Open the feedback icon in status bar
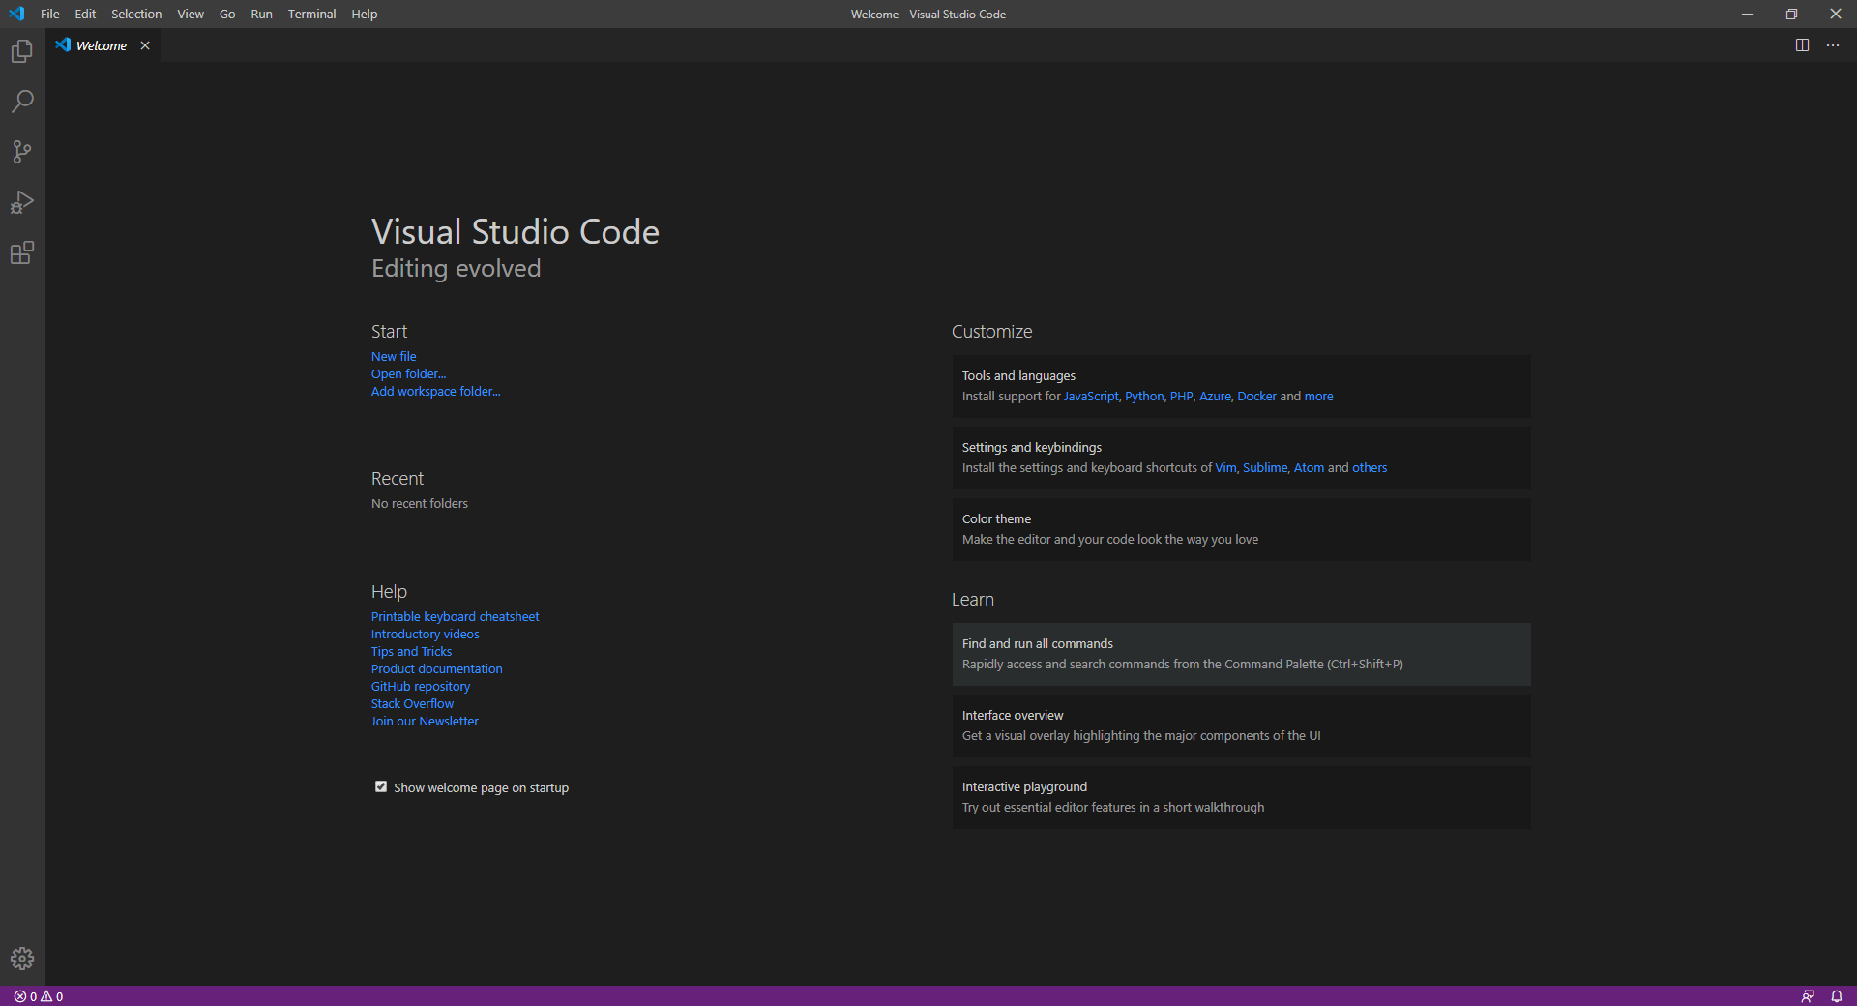The width and height of the screenshot is (1857, 1006). pos(1808,996)
